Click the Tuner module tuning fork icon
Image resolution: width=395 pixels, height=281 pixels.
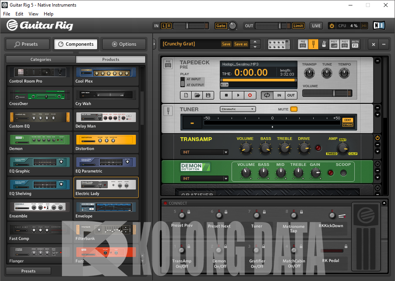168,111
